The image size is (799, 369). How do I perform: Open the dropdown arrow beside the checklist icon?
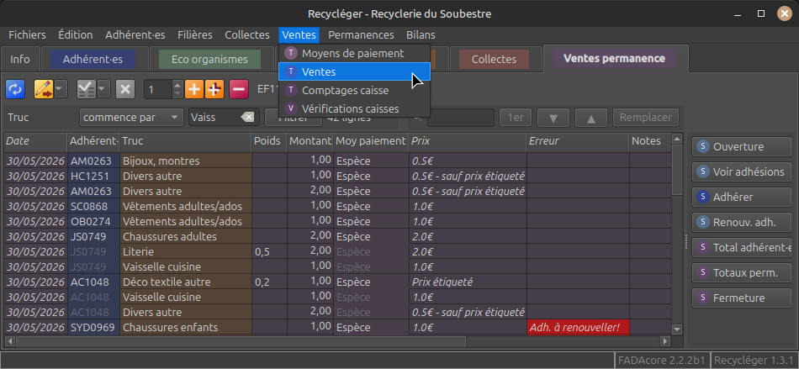pyautogui.click(x=103, y=90)
